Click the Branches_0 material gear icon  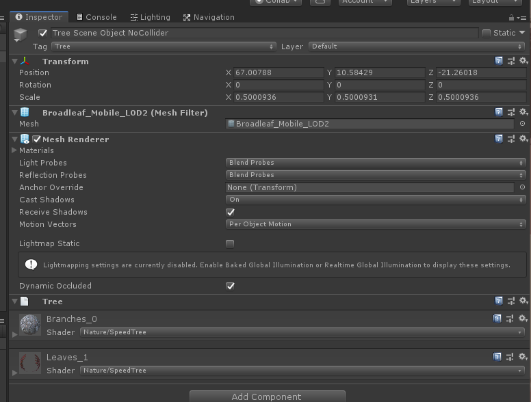pos(523,319)
